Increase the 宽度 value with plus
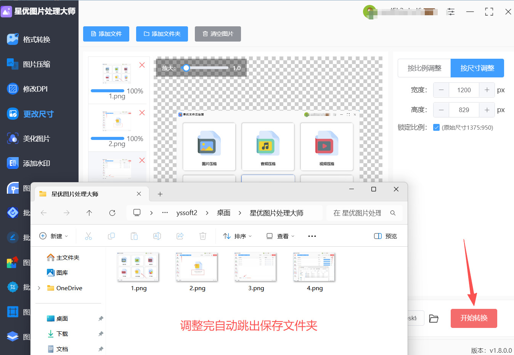The width and height of the screenshot is (514, 355). (x=487, y=90)
